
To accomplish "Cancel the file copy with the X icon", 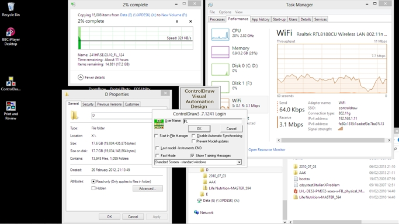I will 190,22.
